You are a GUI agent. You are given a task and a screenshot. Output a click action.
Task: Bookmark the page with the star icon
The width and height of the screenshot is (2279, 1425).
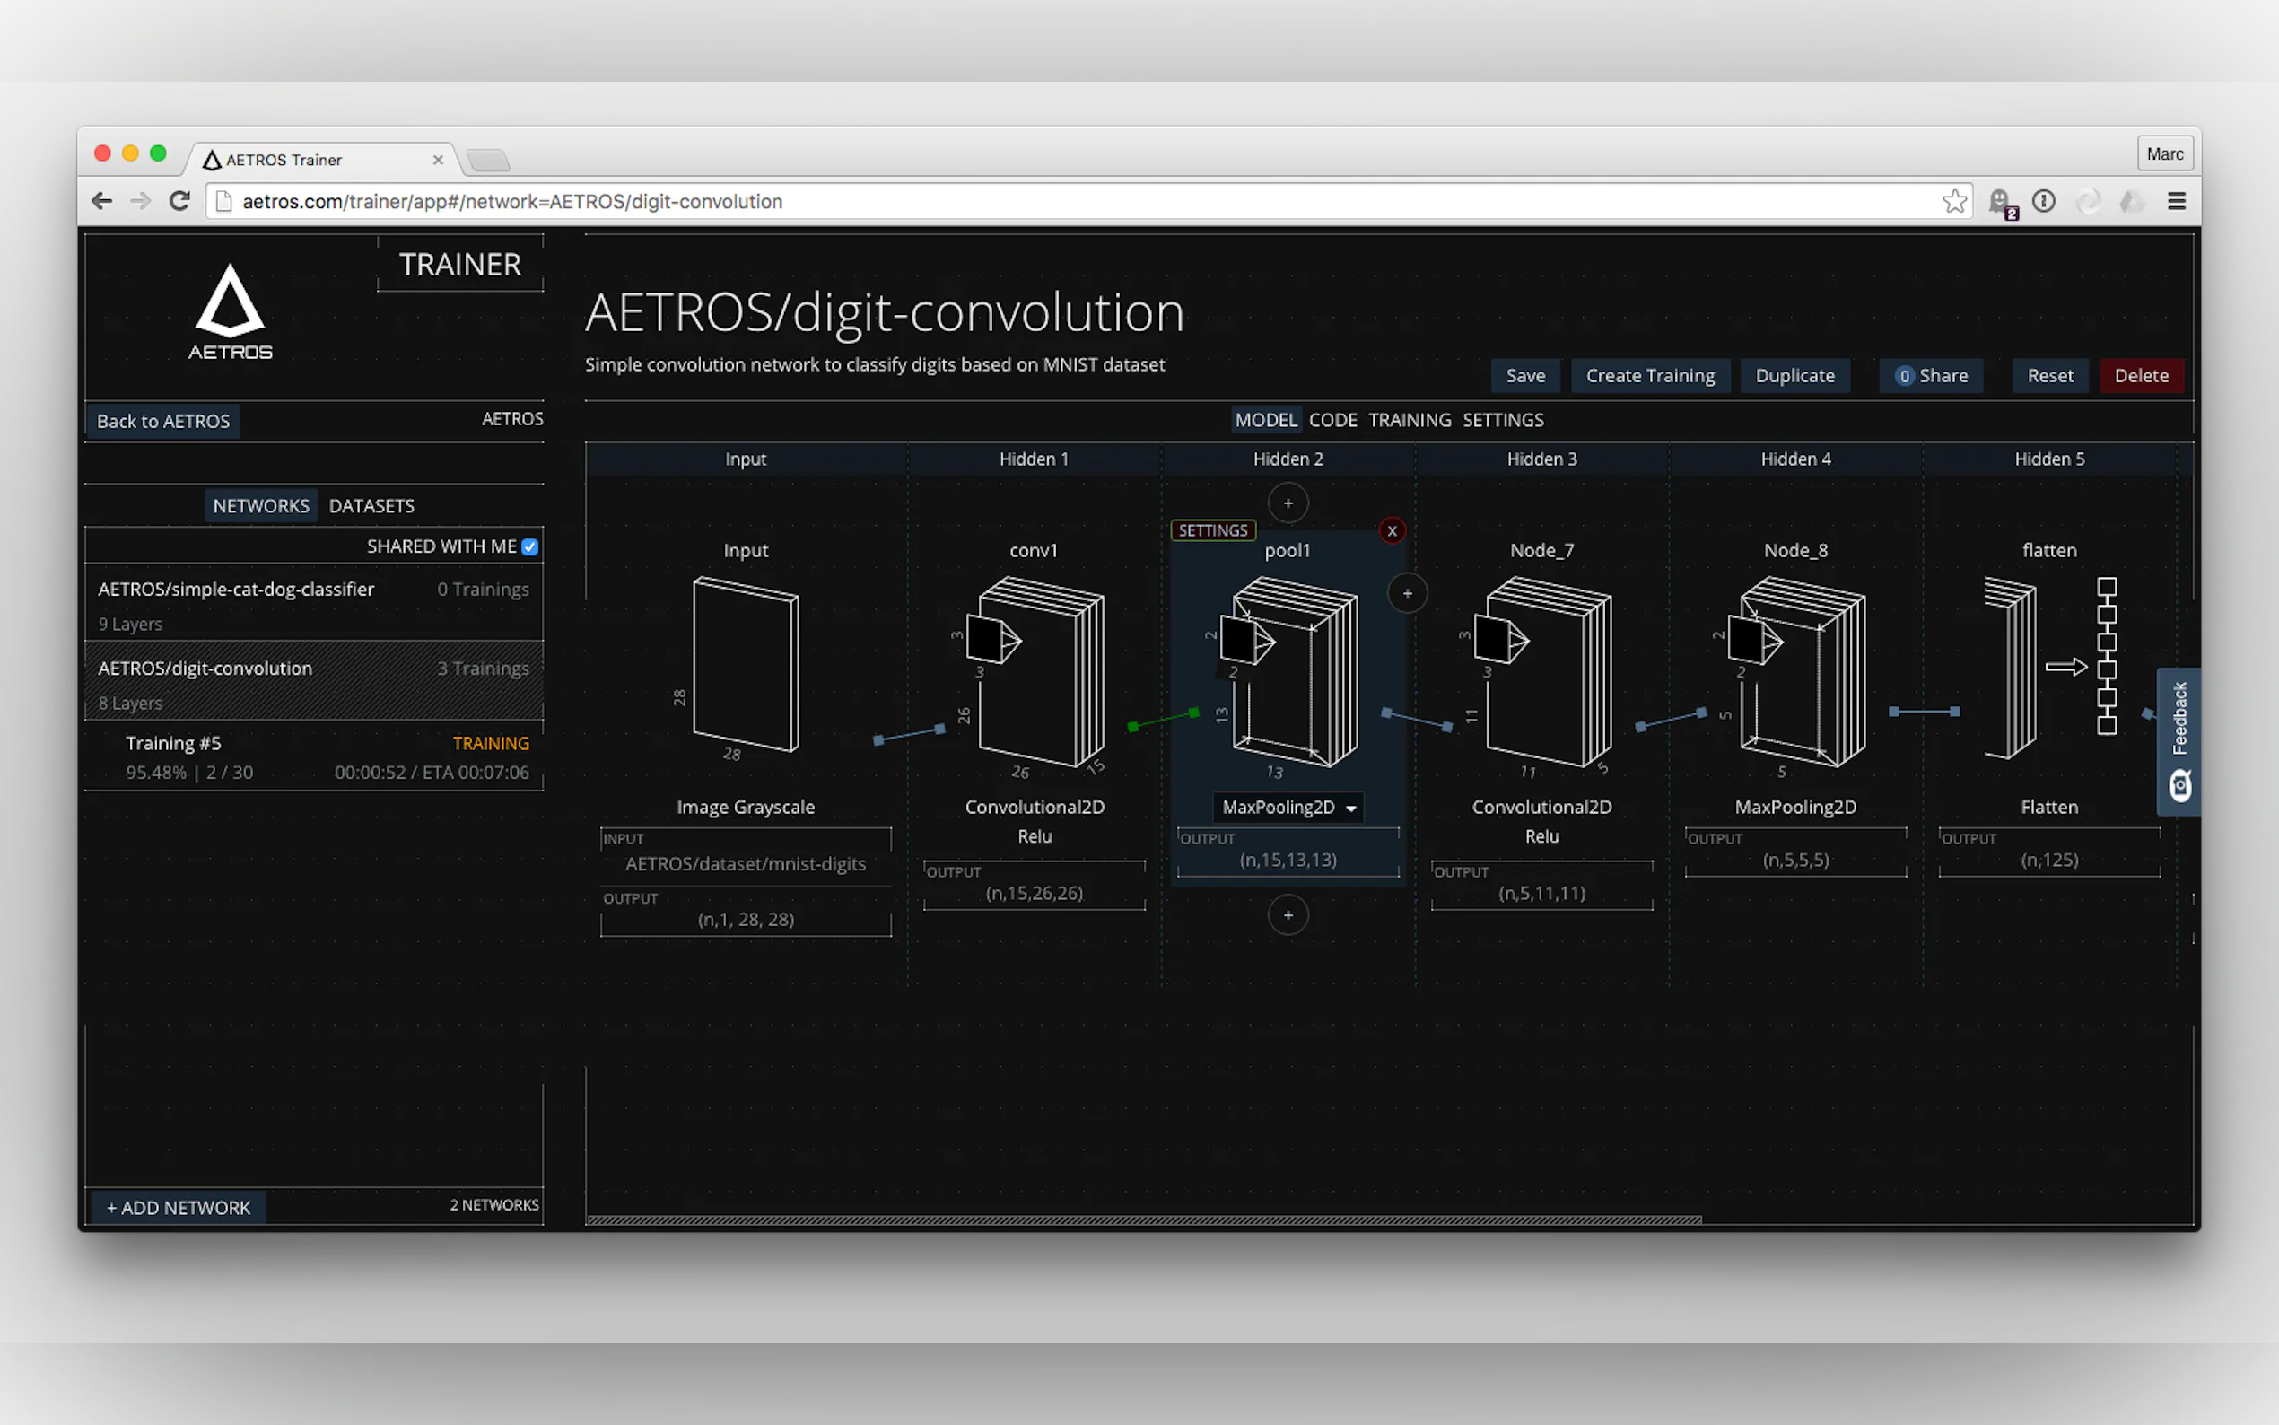pyautogui.click(x=1953, y=201)
